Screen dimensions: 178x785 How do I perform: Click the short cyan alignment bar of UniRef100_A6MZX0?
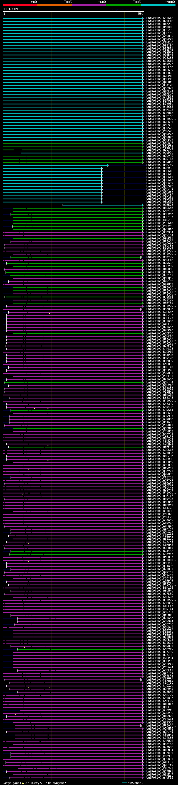[x=55, y=165]
